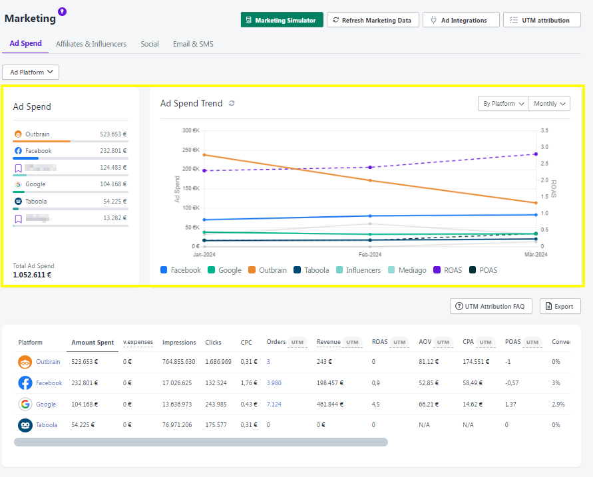Toggle the POAS line in the chart legend
Screen dimensions: 593x477
click(483, 270)
